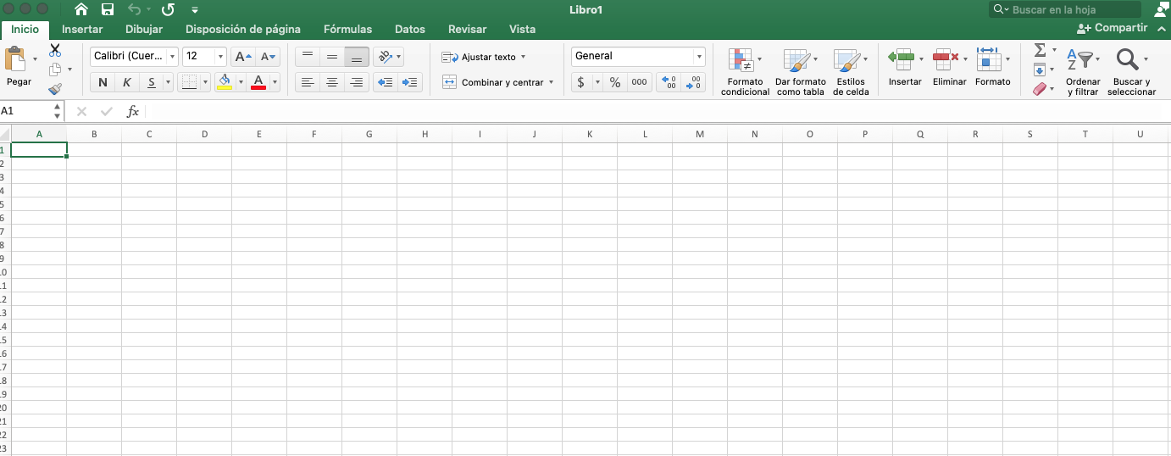
Task: Align text to middle of cell
Action: pyautogui.click(x=332, y=57)
